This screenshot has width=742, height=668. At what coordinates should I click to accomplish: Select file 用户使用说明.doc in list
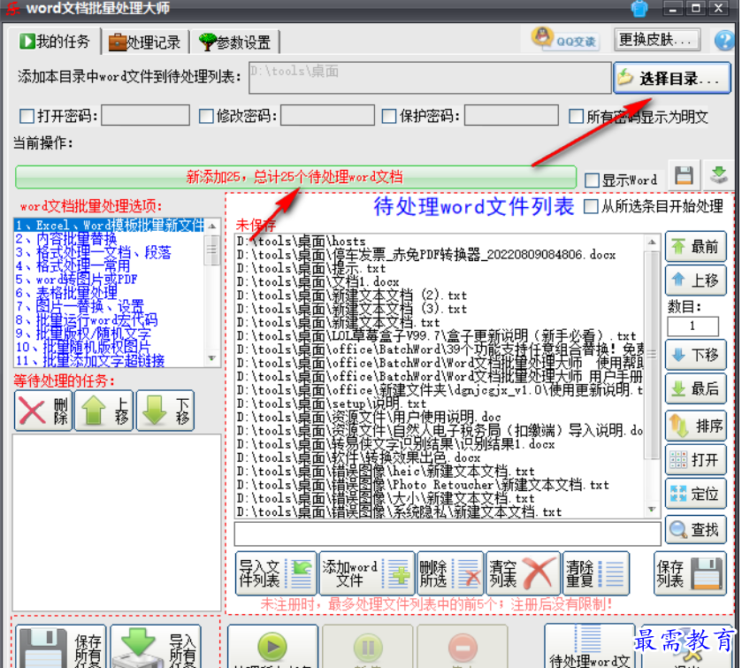point(369,417)
